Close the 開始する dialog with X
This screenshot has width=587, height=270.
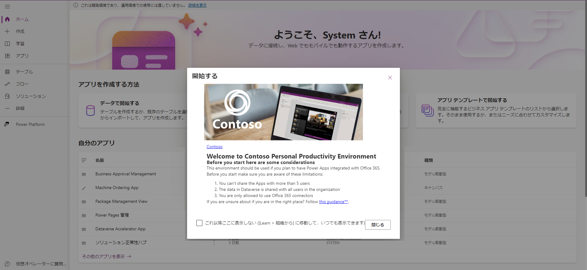click(x=390, y=78)
